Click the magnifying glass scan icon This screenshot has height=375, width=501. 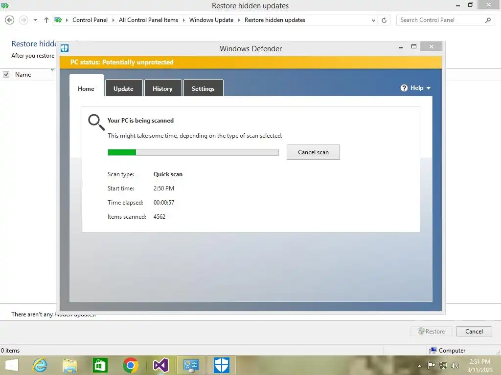click(x=96, y=123)
